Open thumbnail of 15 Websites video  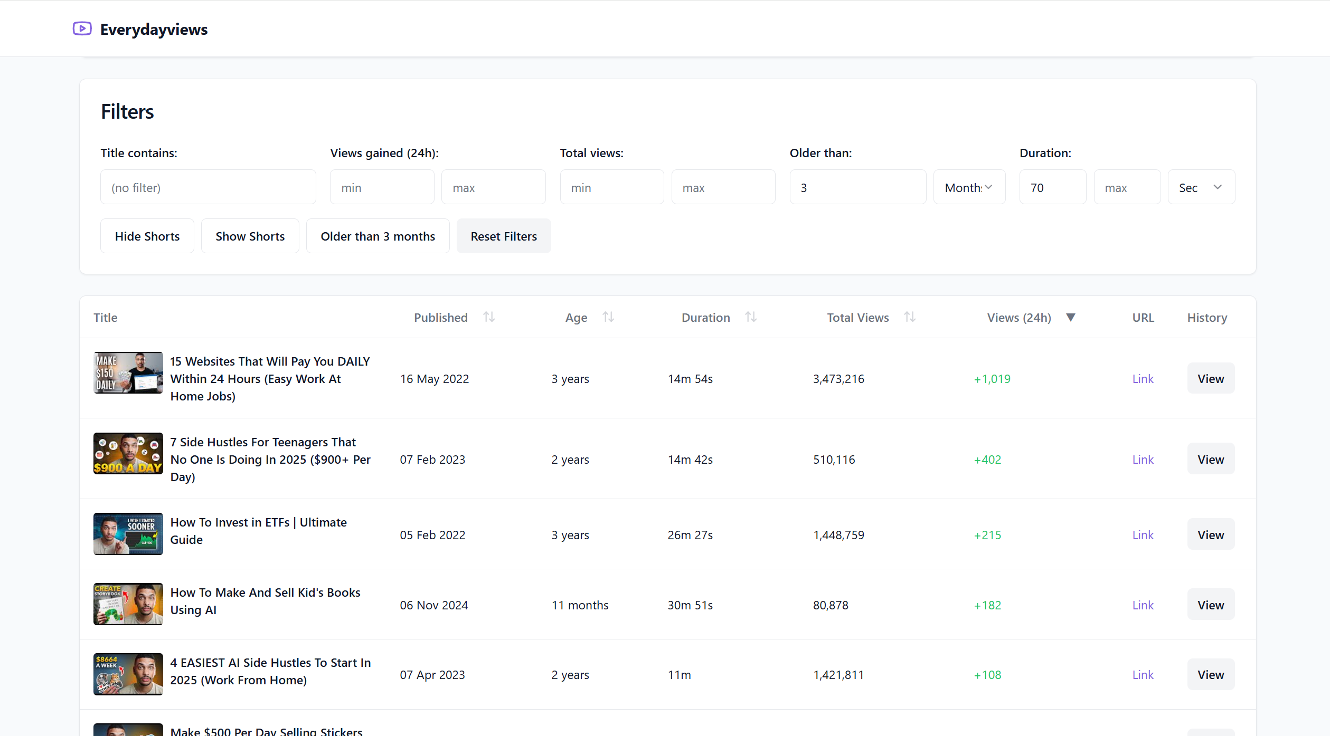[x=128, y=372]
